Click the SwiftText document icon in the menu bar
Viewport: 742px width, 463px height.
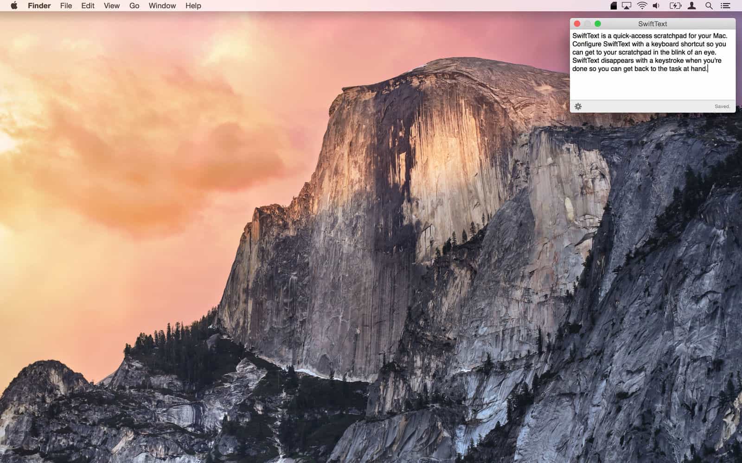pos(614,6)
